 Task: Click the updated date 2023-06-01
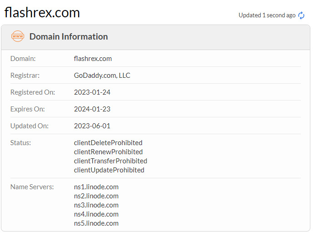(92, 126)
